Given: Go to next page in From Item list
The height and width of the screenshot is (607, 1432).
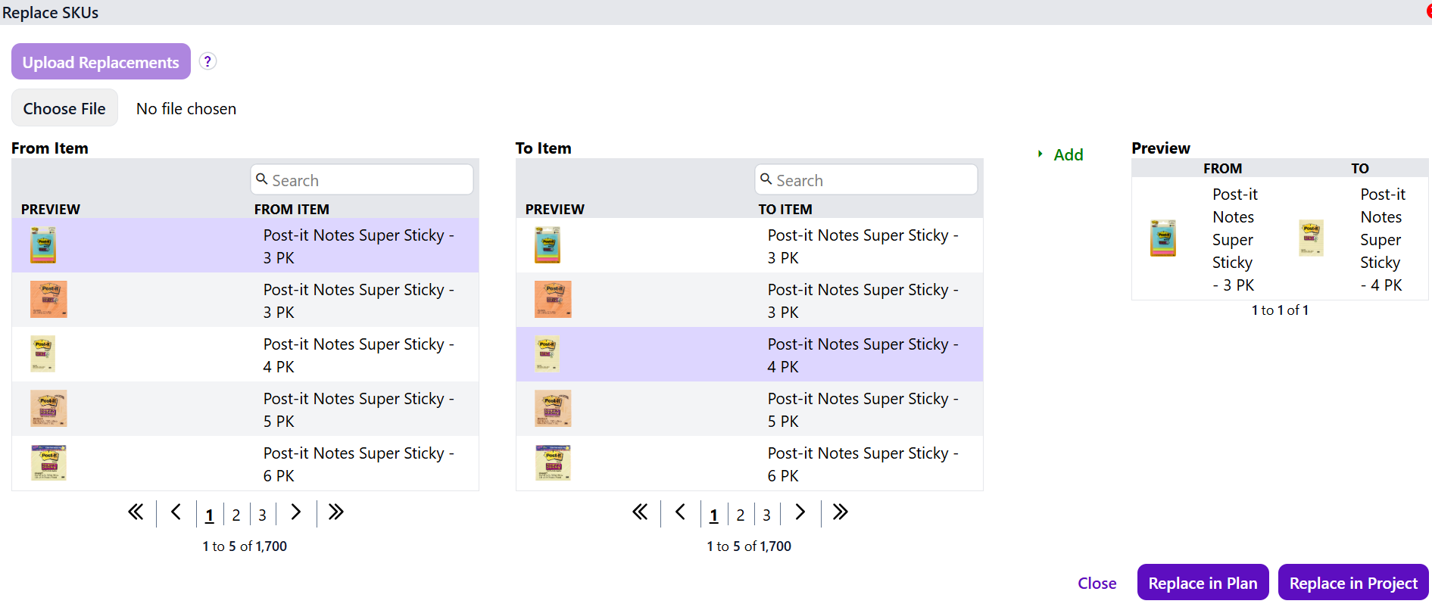Looking at the screenshot, I should coord(295,512).
